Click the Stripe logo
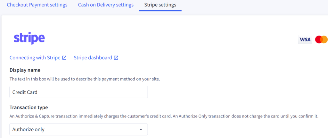The width and height of the screenshot is (328, 138). pyautogui.click(x=29, y=39)
